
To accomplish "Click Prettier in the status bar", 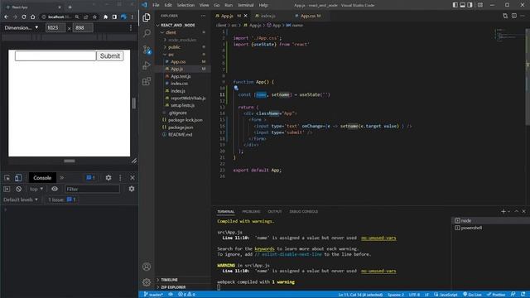I will [x=496, y=295].
